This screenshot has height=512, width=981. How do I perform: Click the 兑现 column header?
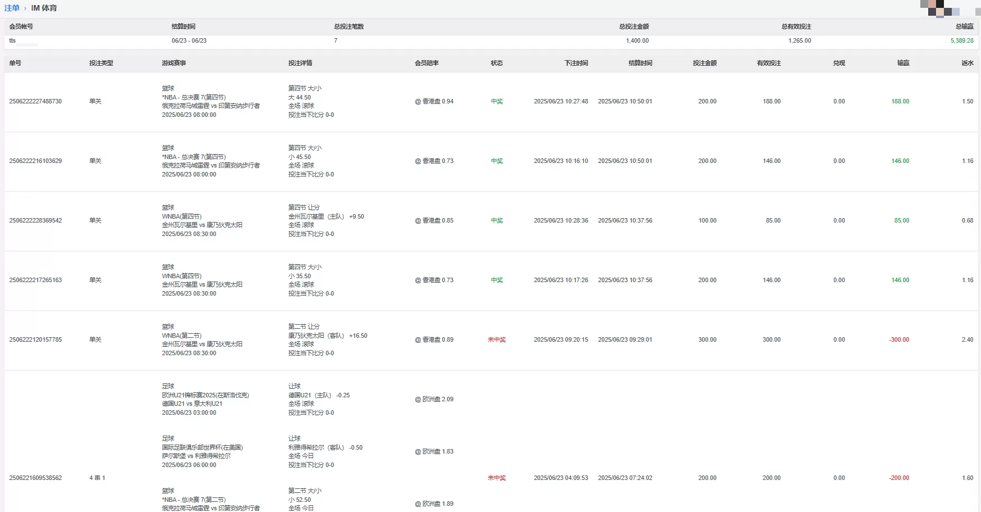(839, 63)
